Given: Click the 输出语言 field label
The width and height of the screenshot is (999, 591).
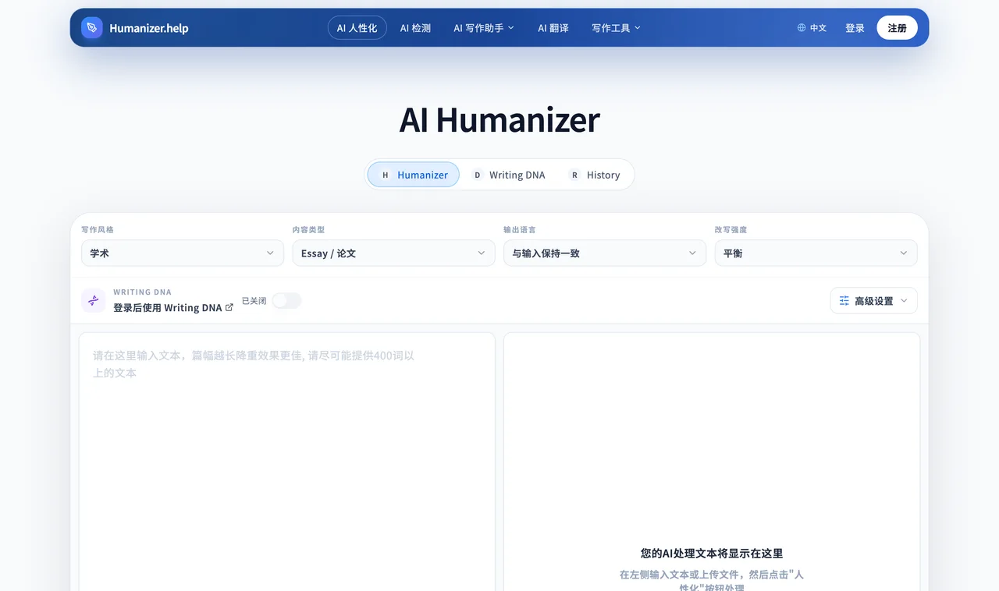Looking at the screenshot, I should (x=520, y=230).
